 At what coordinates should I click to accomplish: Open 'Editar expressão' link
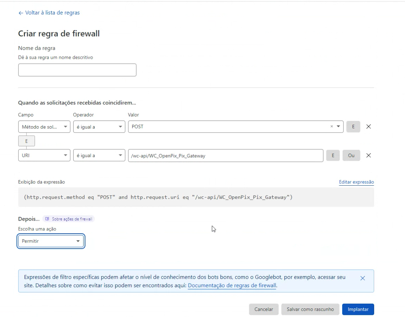pos(356,182)
